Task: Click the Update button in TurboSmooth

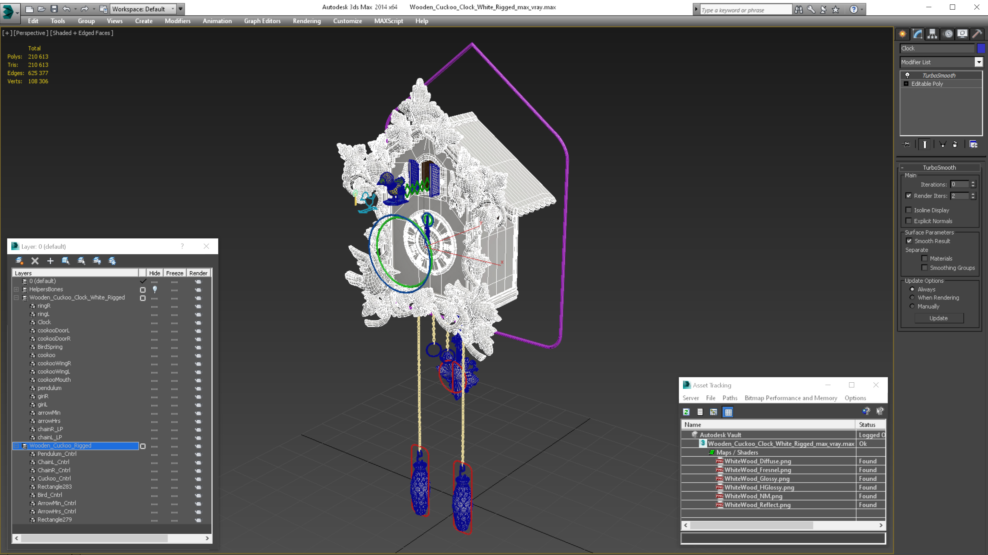Action: 938,318
